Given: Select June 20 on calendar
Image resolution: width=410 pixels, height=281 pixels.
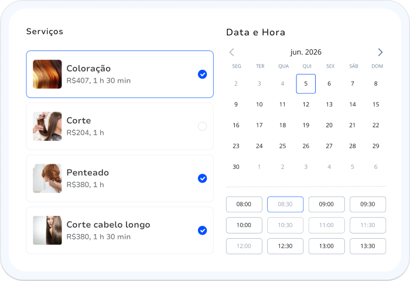Looking at the screenshot, I should point(329,125).
